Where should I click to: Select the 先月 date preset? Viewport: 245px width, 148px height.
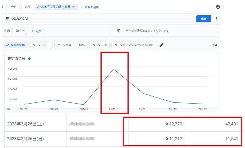(27, 7)
